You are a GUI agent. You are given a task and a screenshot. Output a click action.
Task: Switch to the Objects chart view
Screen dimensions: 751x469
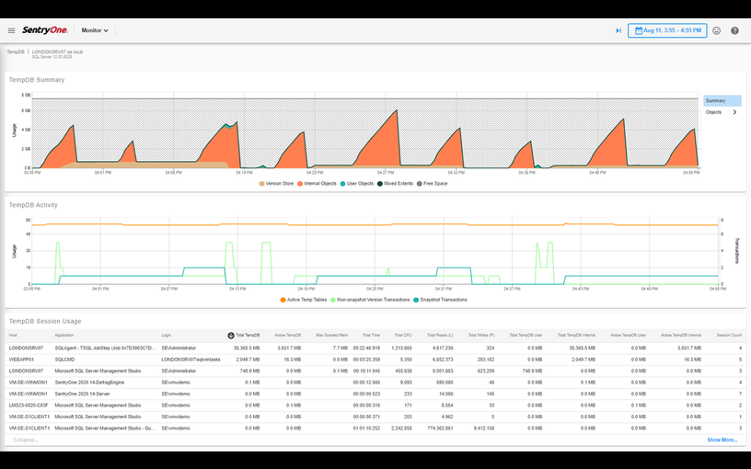tap(714, 112)
